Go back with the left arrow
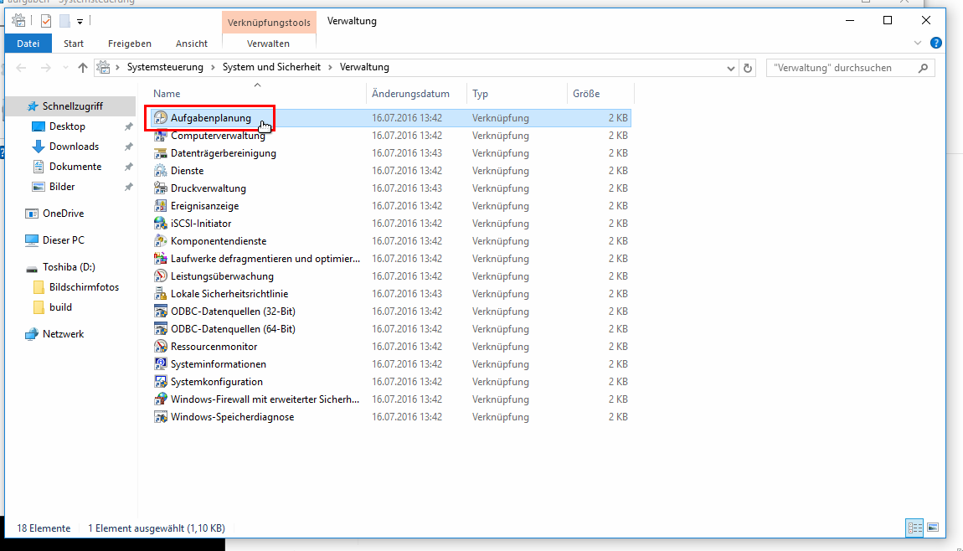963x551 pixels. point(22,68)
